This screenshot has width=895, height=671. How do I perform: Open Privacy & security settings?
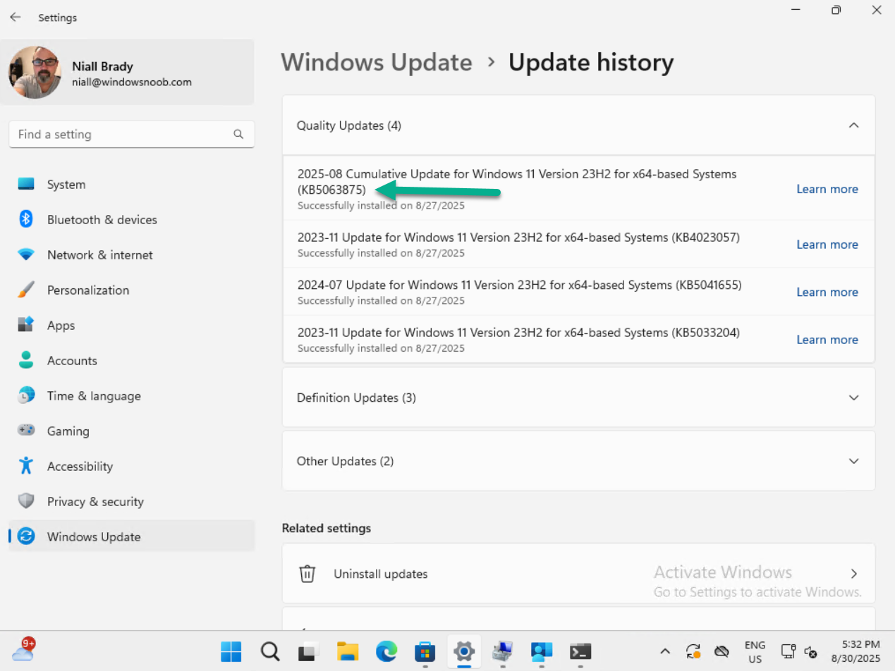95,502
